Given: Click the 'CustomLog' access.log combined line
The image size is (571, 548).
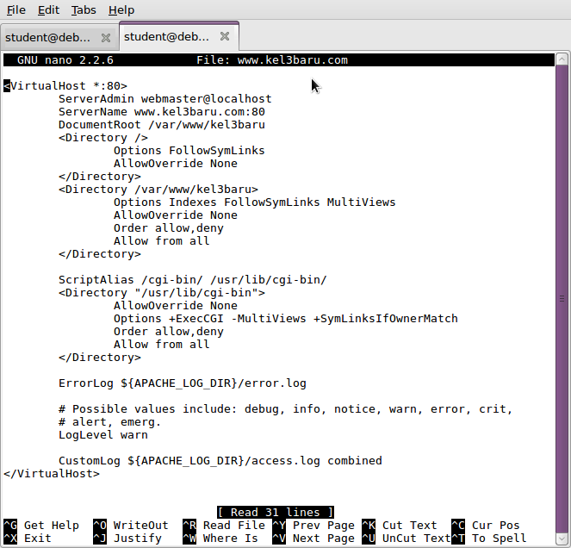Looking at the screenshot, I should (220, 461).
